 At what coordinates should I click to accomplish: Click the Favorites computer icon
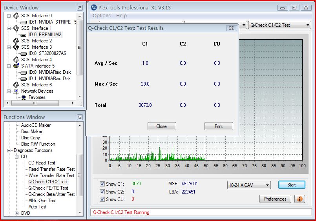pyautogui.click(x=24, y=98)
